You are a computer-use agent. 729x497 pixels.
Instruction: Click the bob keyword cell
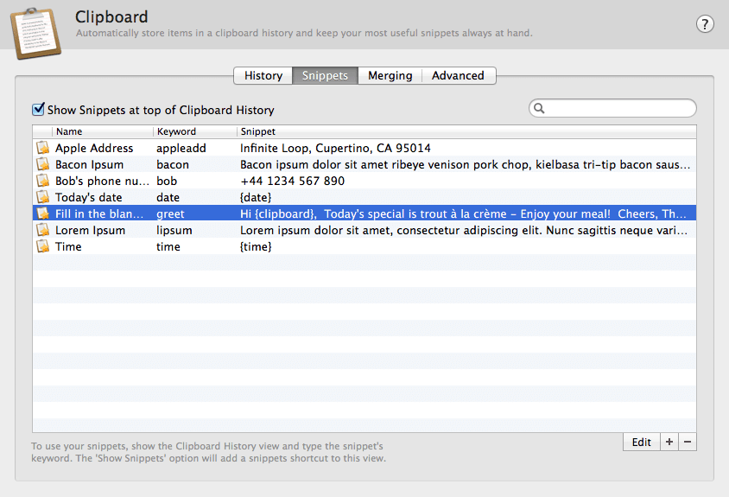[167, 181]
